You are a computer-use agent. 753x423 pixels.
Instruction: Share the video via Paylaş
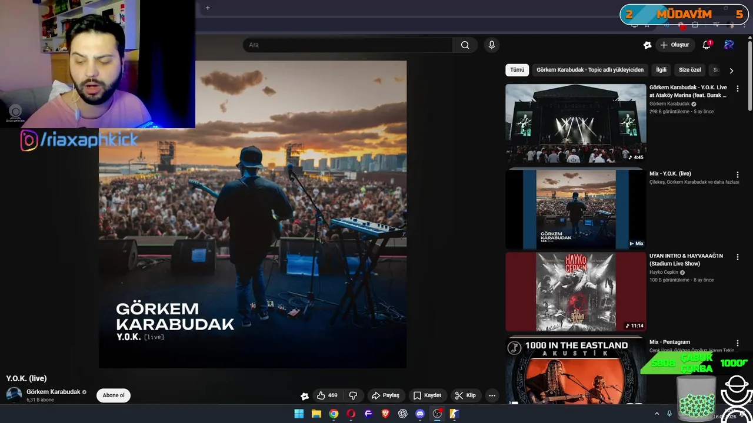point(385,395)
